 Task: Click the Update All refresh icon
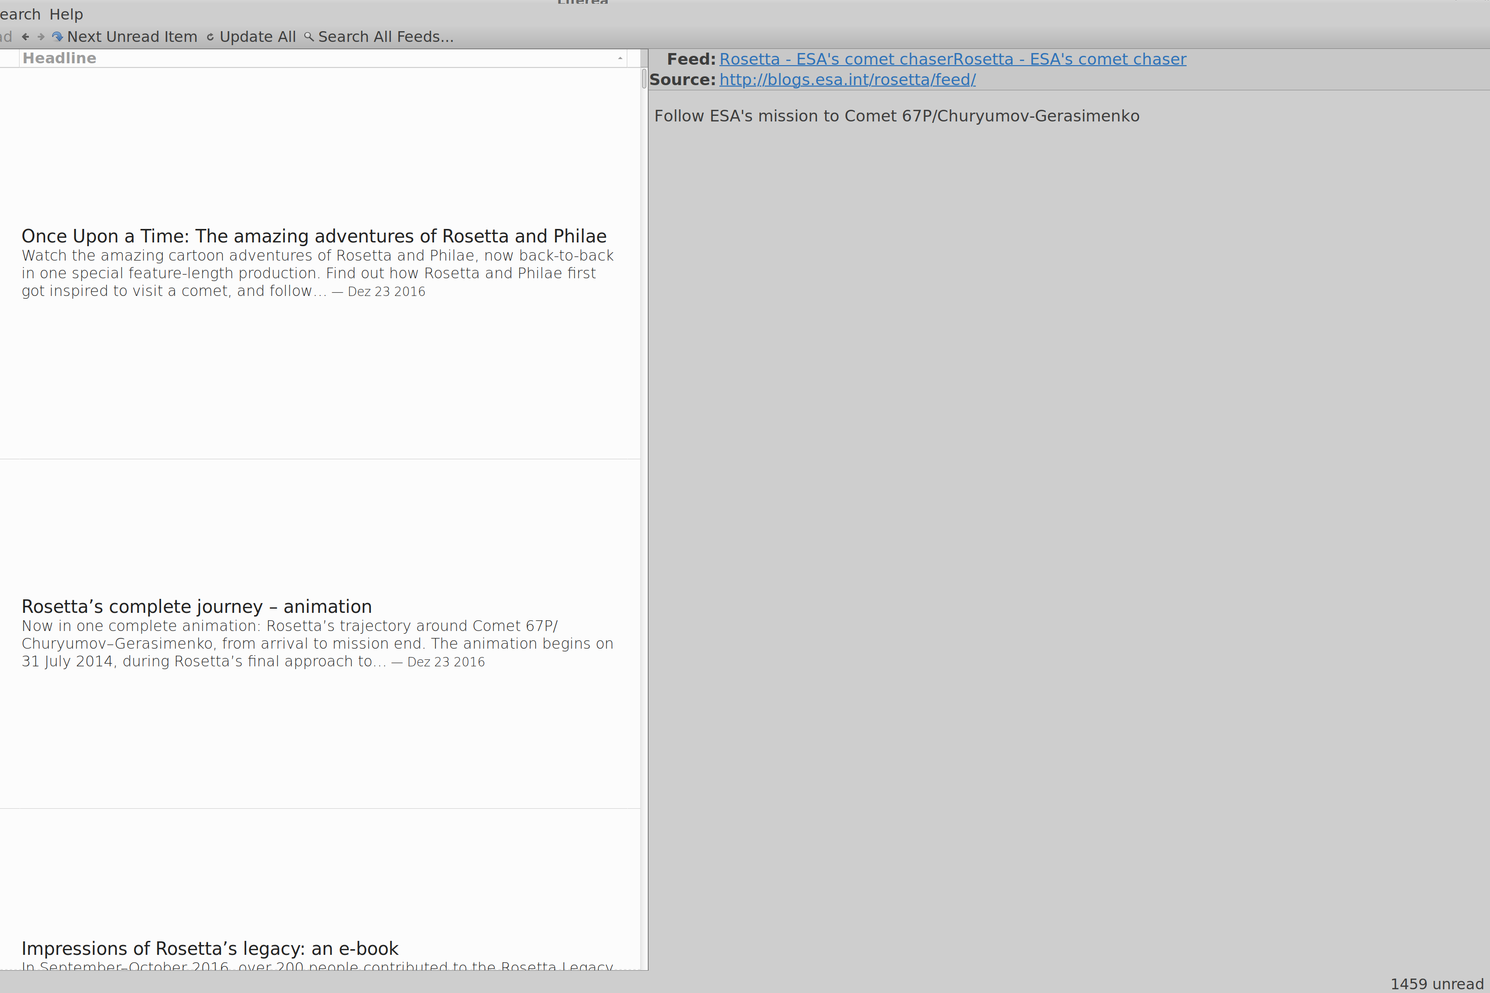point(210,37)
